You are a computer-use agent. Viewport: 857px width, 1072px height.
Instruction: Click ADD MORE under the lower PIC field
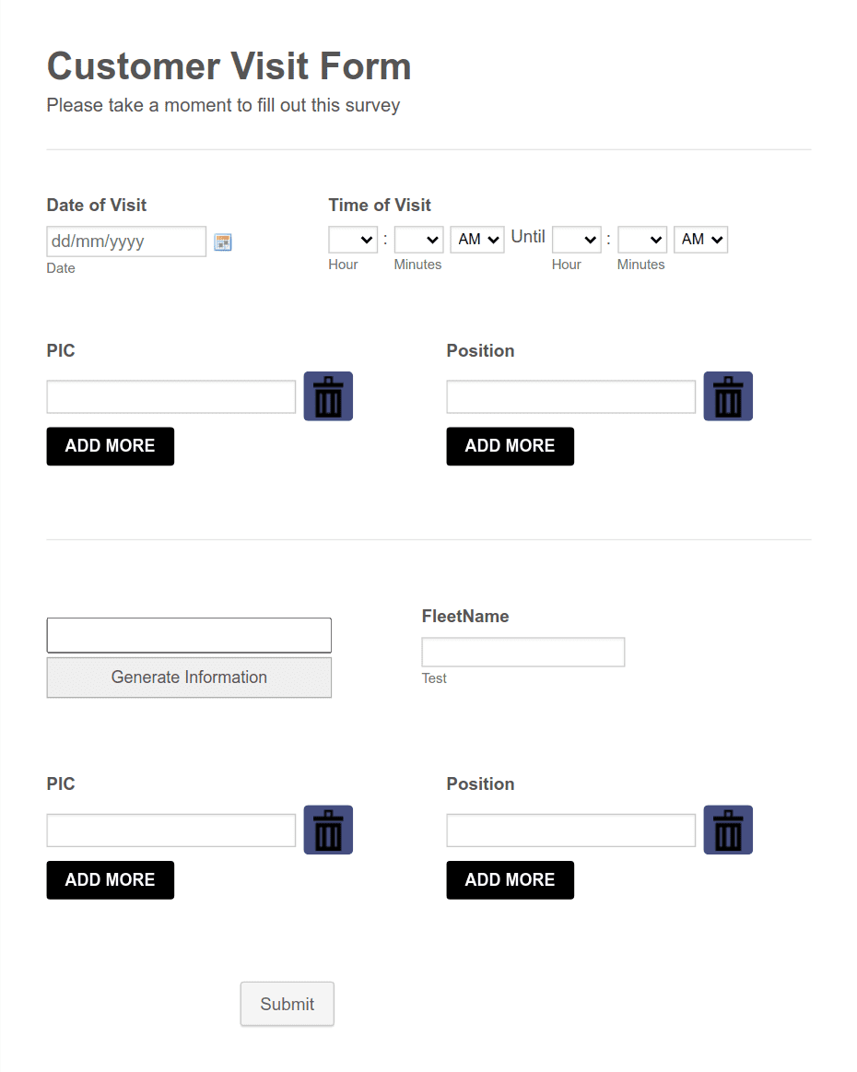110,880
